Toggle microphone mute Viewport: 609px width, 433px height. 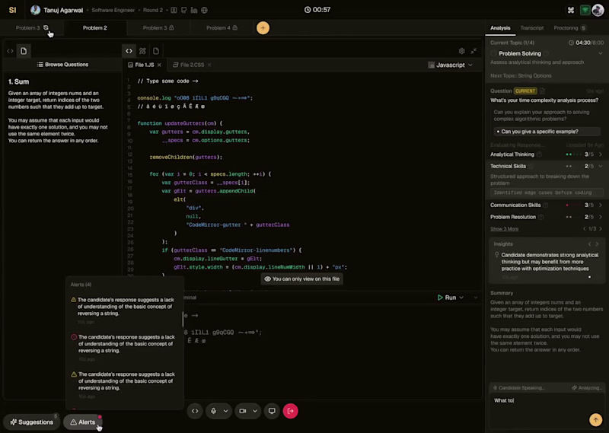pos(214,411)
